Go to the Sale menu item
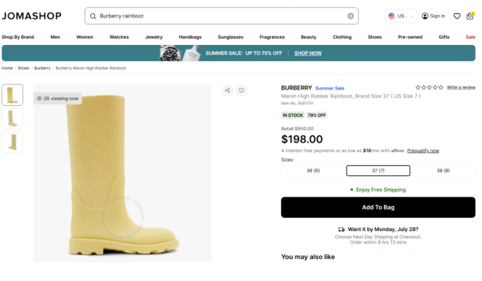The height and width of the screenshot is (281, 482). 470,37
